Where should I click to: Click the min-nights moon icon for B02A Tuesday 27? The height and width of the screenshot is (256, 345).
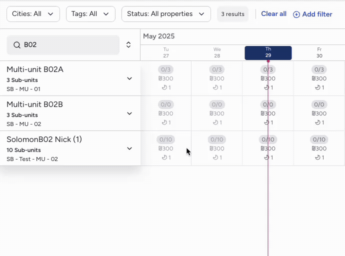[164, 87]
